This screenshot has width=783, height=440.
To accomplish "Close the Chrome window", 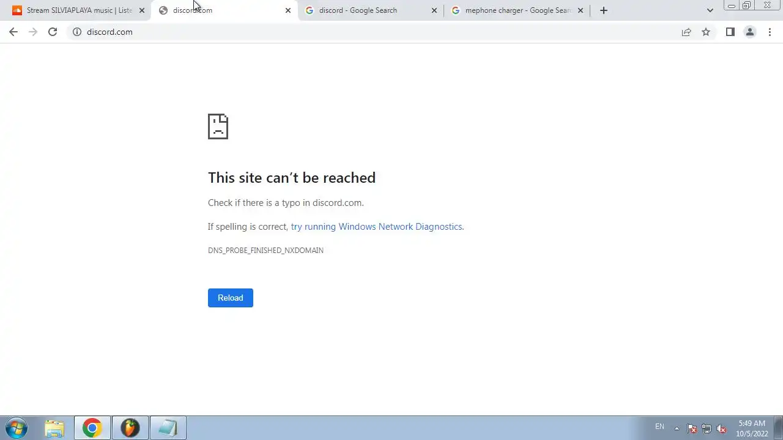I will tap(767, 5).
